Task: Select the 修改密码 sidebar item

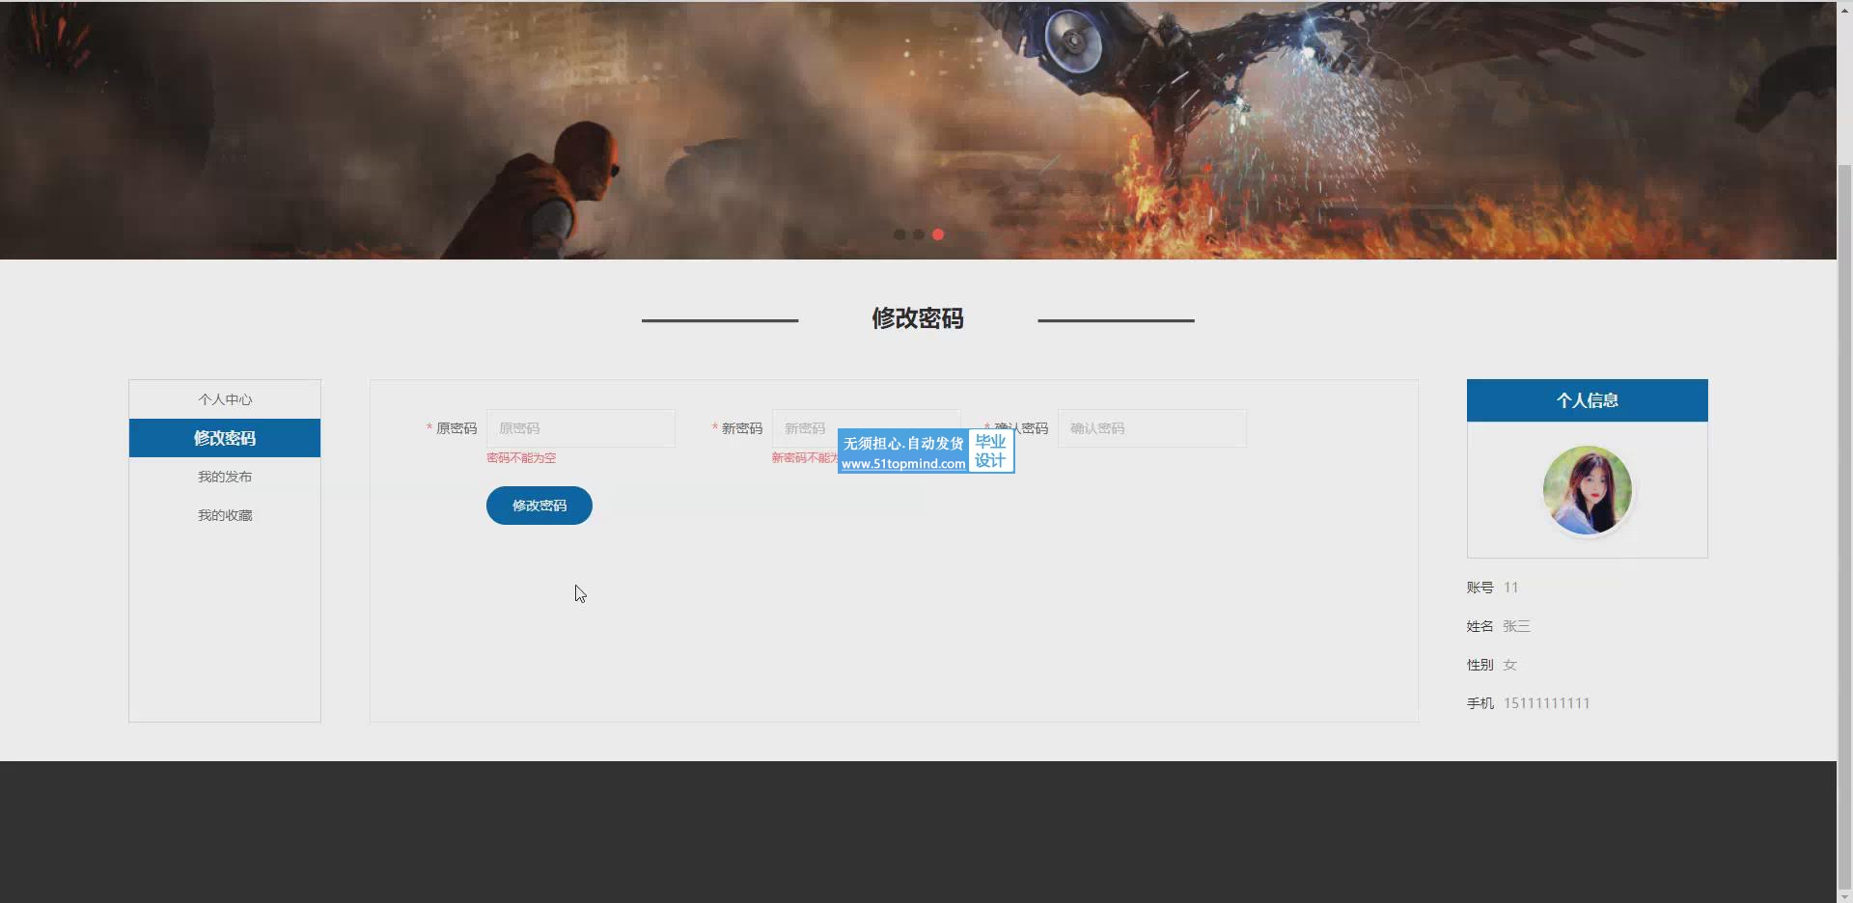Action: [225, 438]
